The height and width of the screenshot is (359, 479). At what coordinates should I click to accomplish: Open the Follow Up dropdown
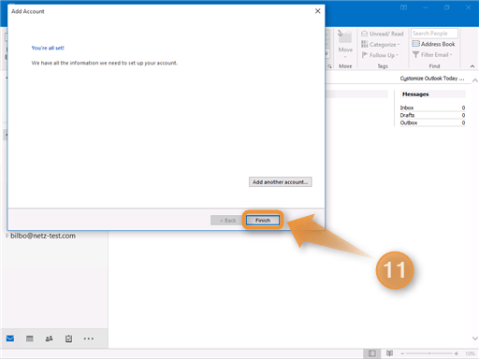tap(380, 55)
